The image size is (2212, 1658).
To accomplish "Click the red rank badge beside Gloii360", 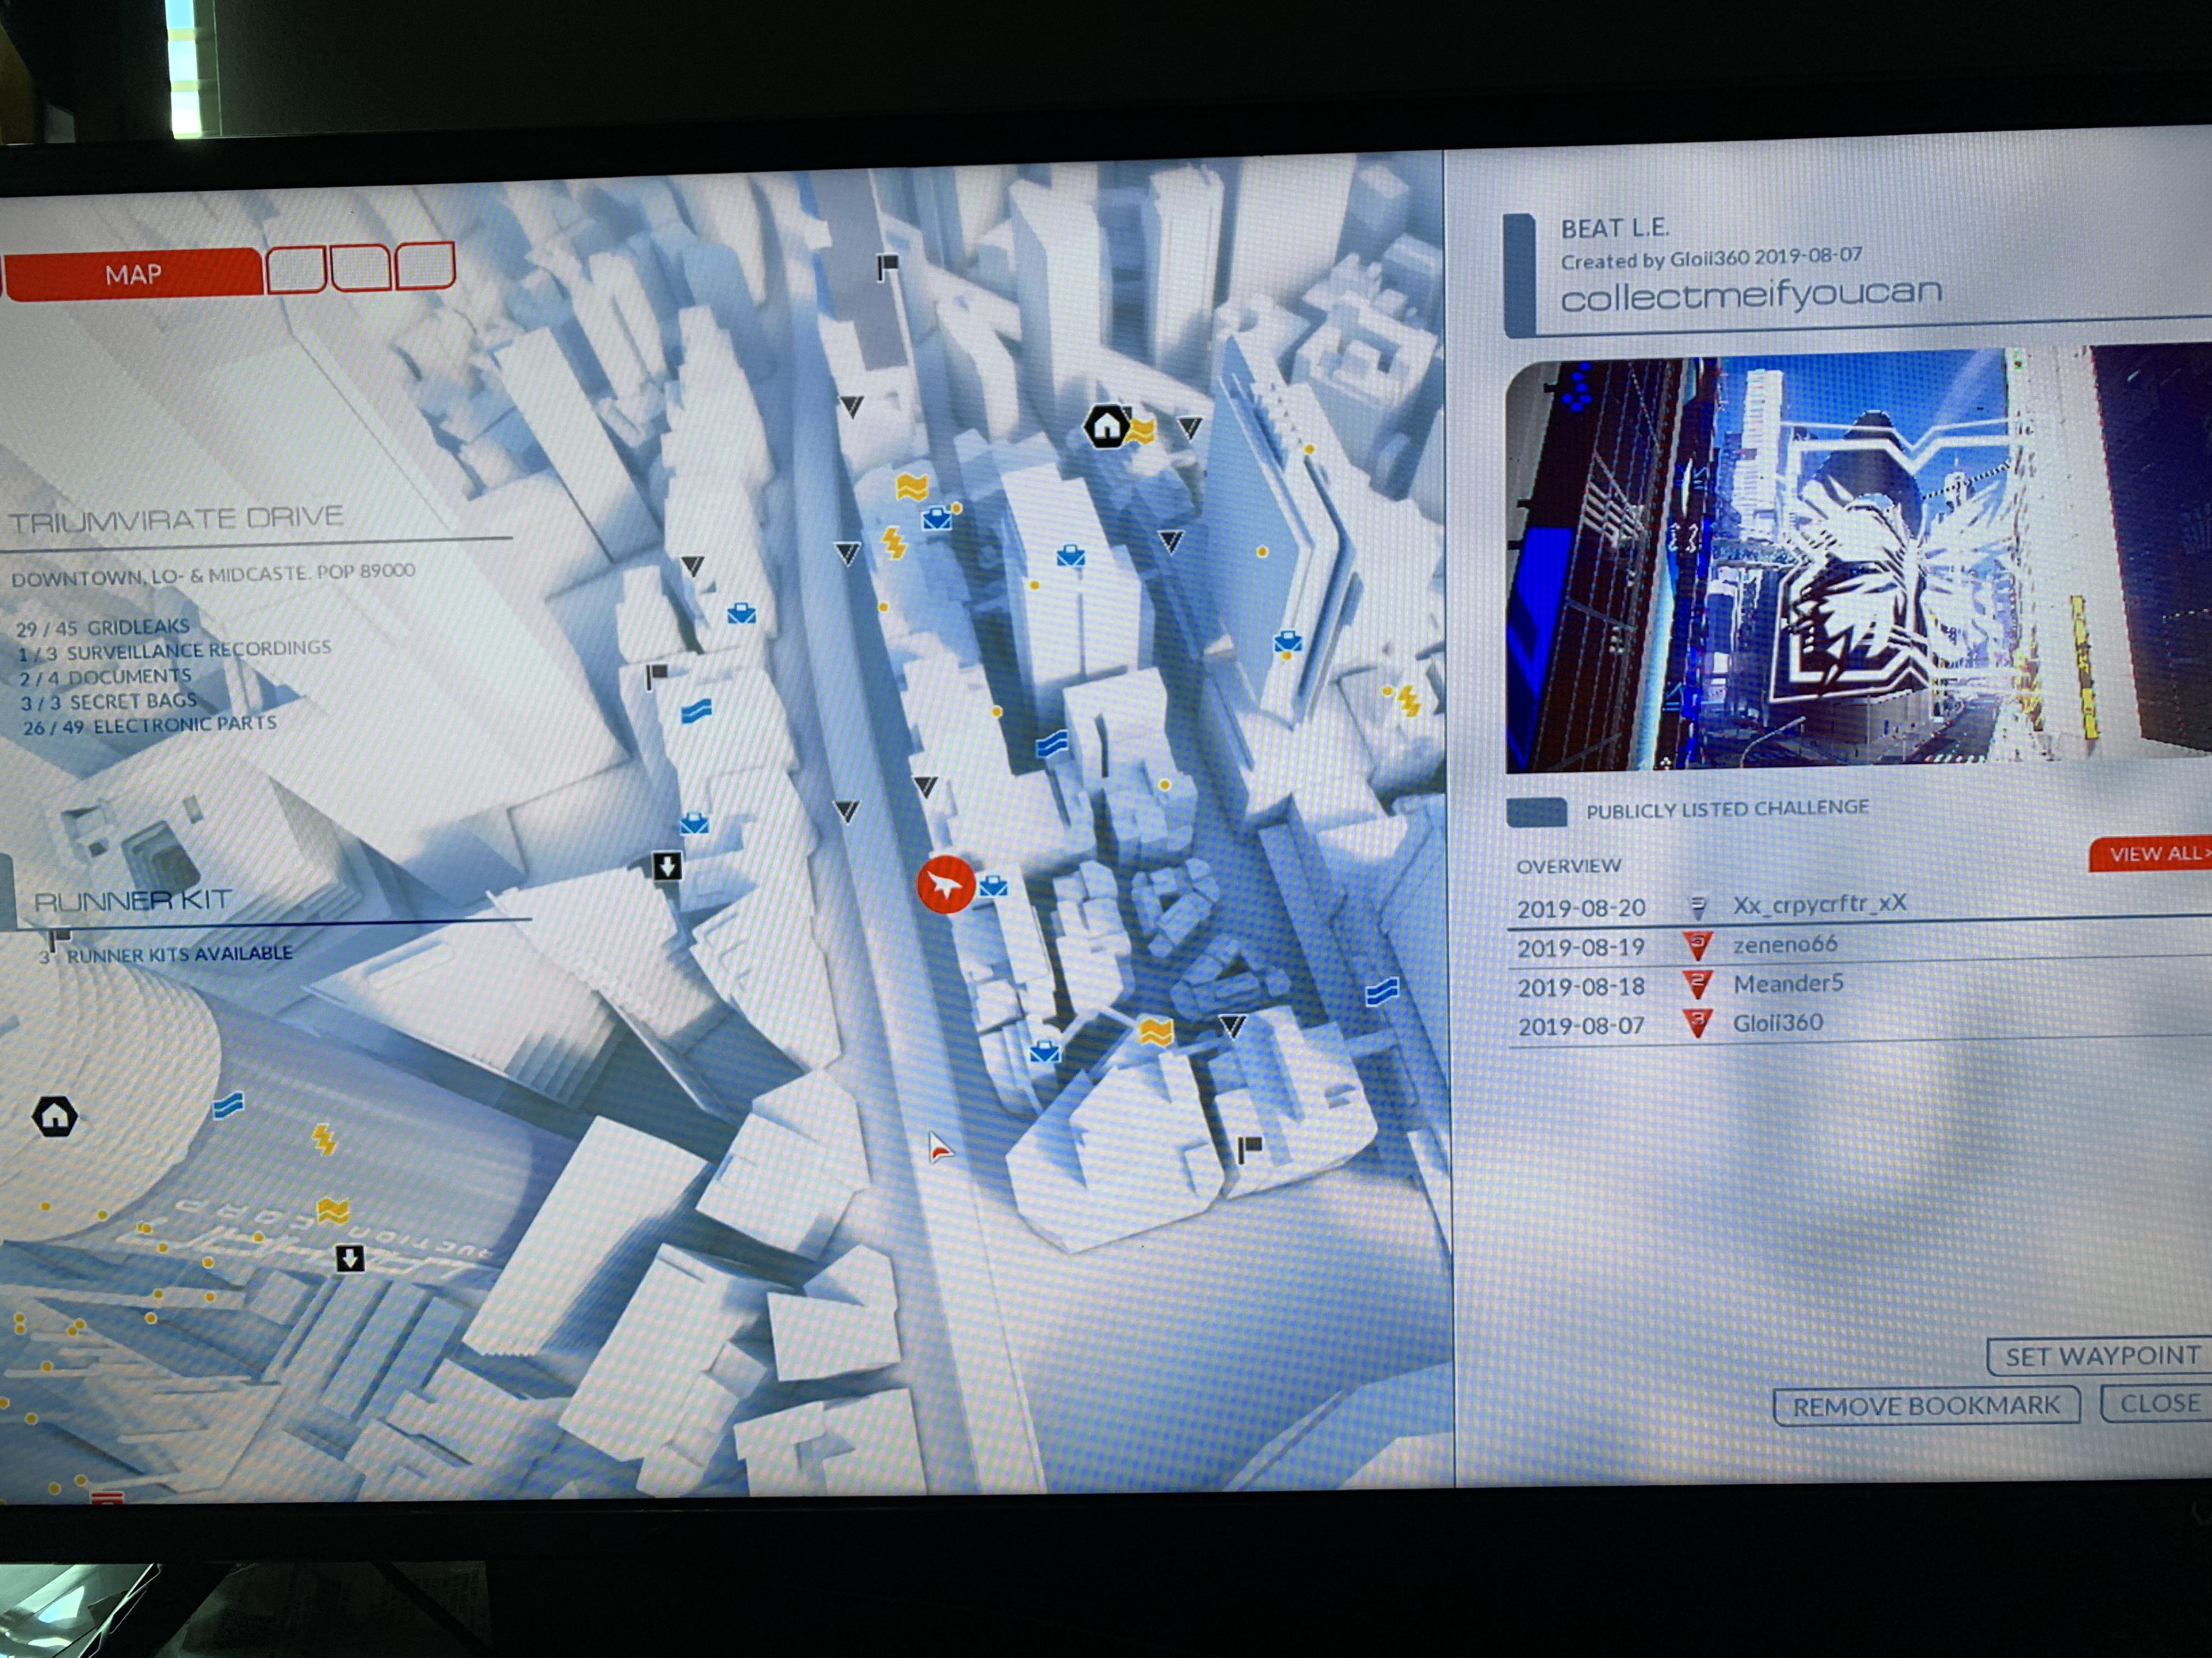I will point(1697,1024).
